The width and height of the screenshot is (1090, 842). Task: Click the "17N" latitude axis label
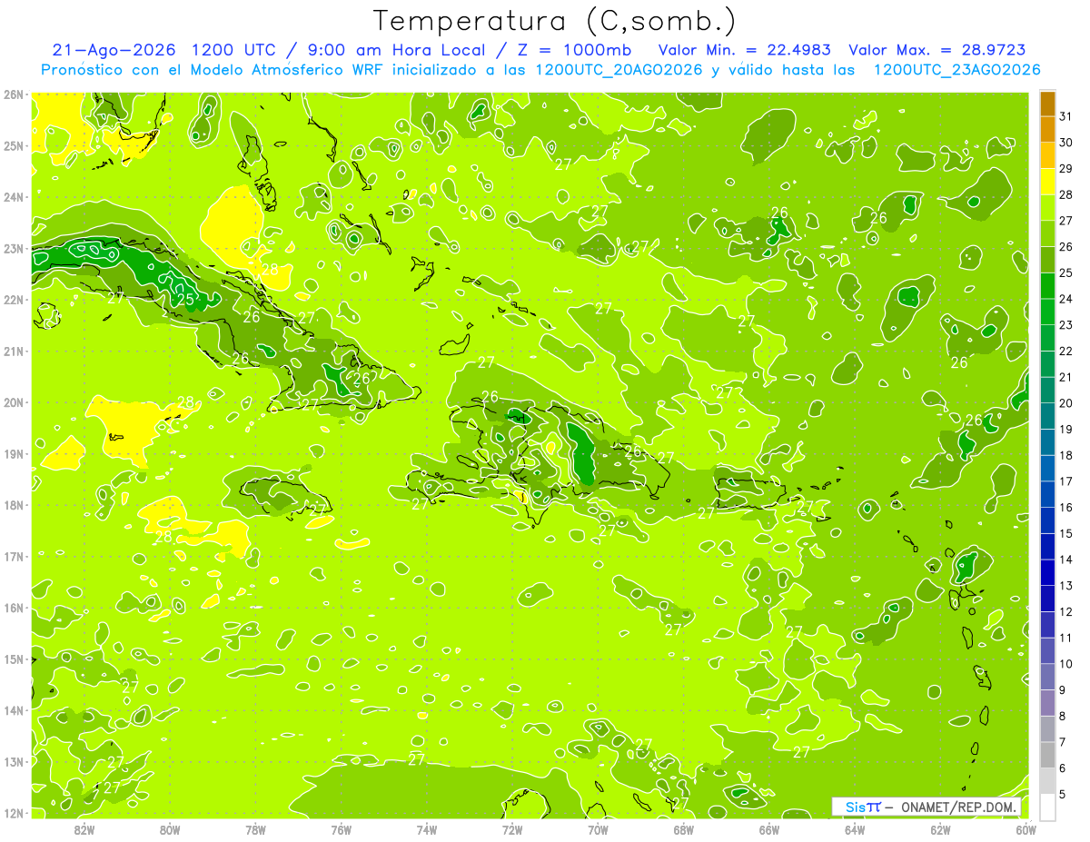pos(13,556)
